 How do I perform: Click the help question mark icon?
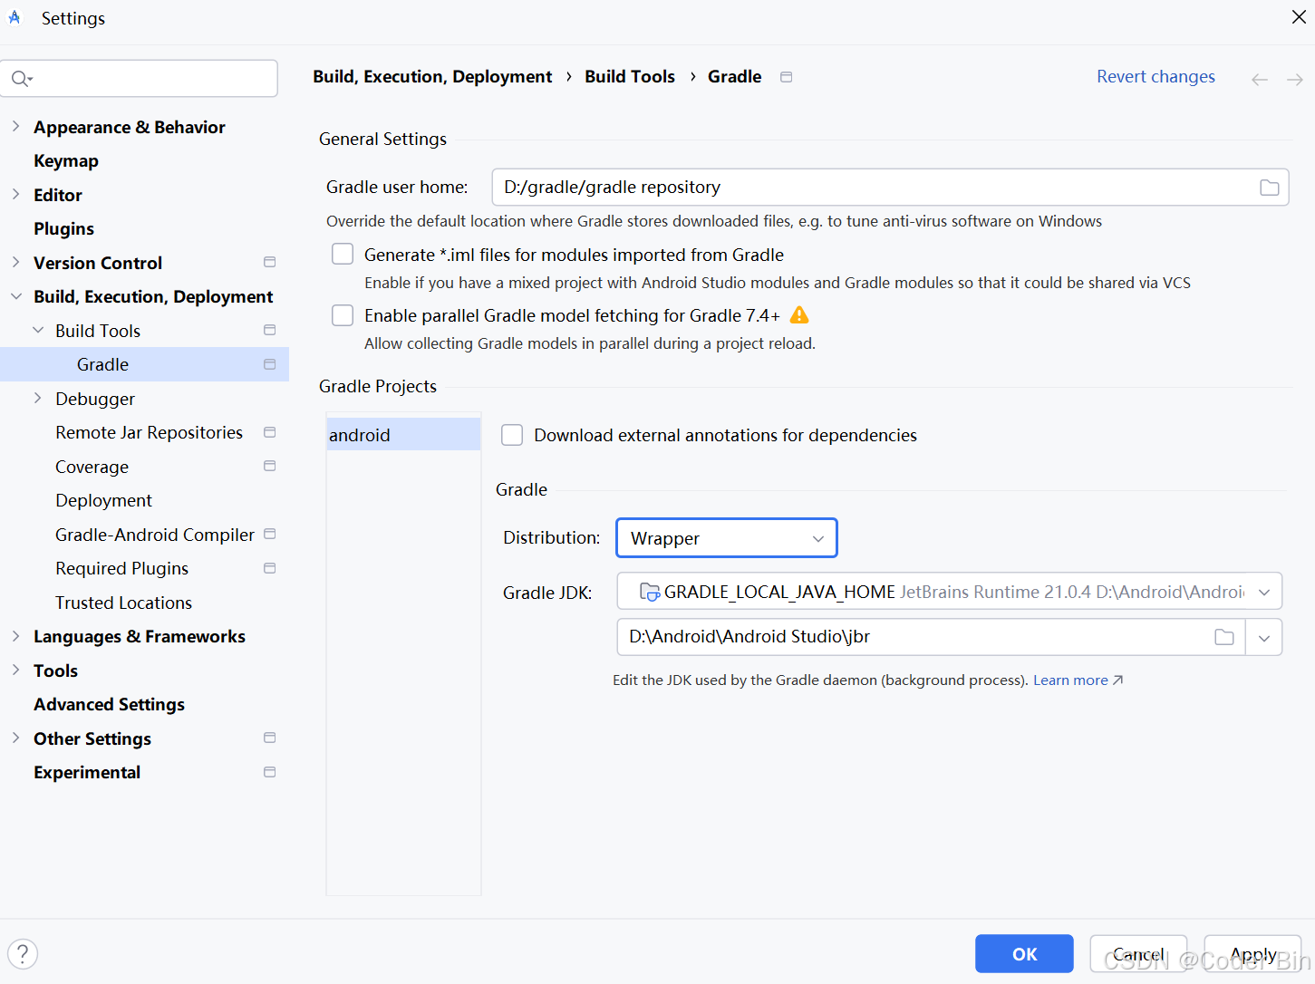click(x=22, y=953)
